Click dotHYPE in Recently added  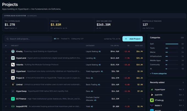[158, 95]
